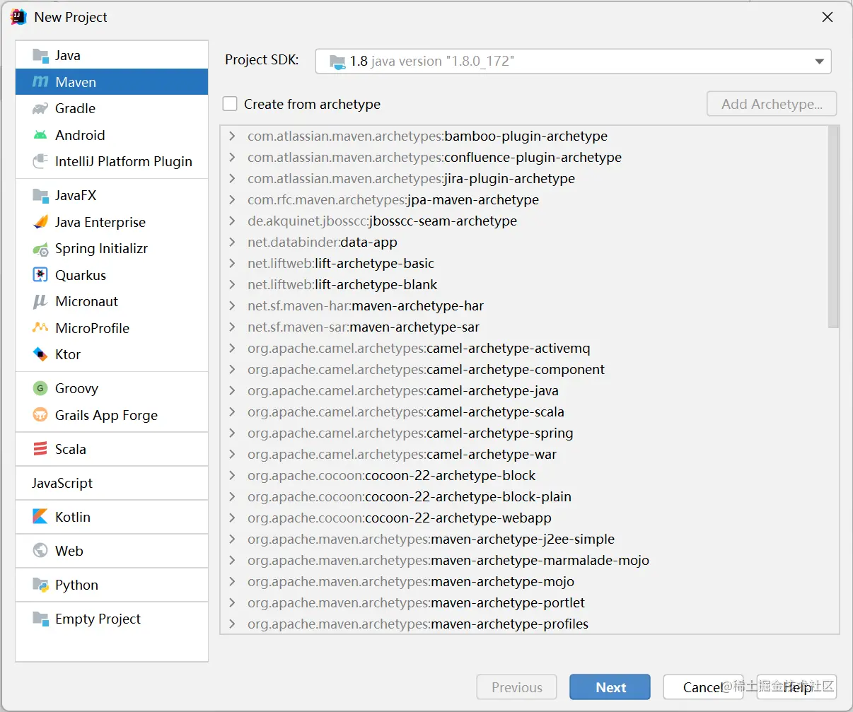Click the Kotlin K icon
853x712 pixels.
click(x=40, y=517)
